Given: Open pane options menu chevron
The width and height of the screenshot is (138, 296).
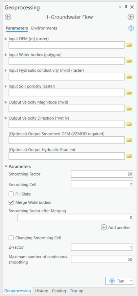Looking at the screenshot, I should coord(120,7).
